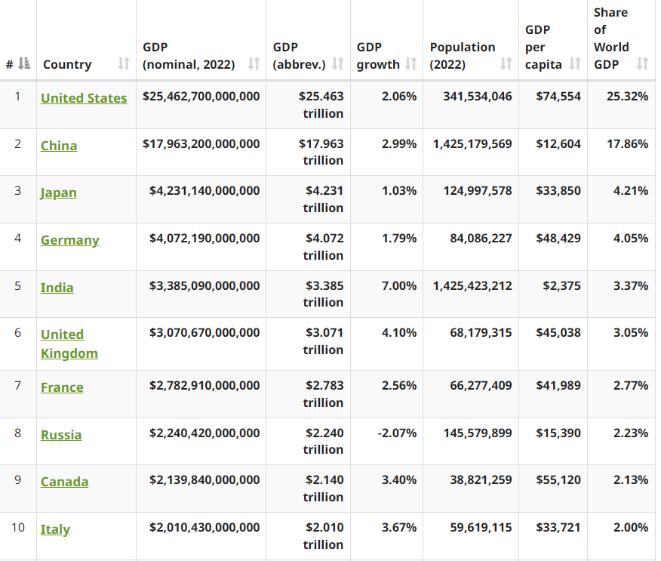
Task: Click the Country column header text
Action: click(67, 64)
